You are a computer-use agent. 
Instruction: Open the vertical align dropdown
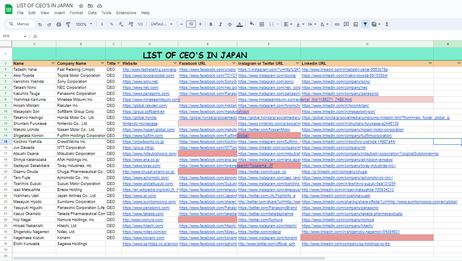300,24
